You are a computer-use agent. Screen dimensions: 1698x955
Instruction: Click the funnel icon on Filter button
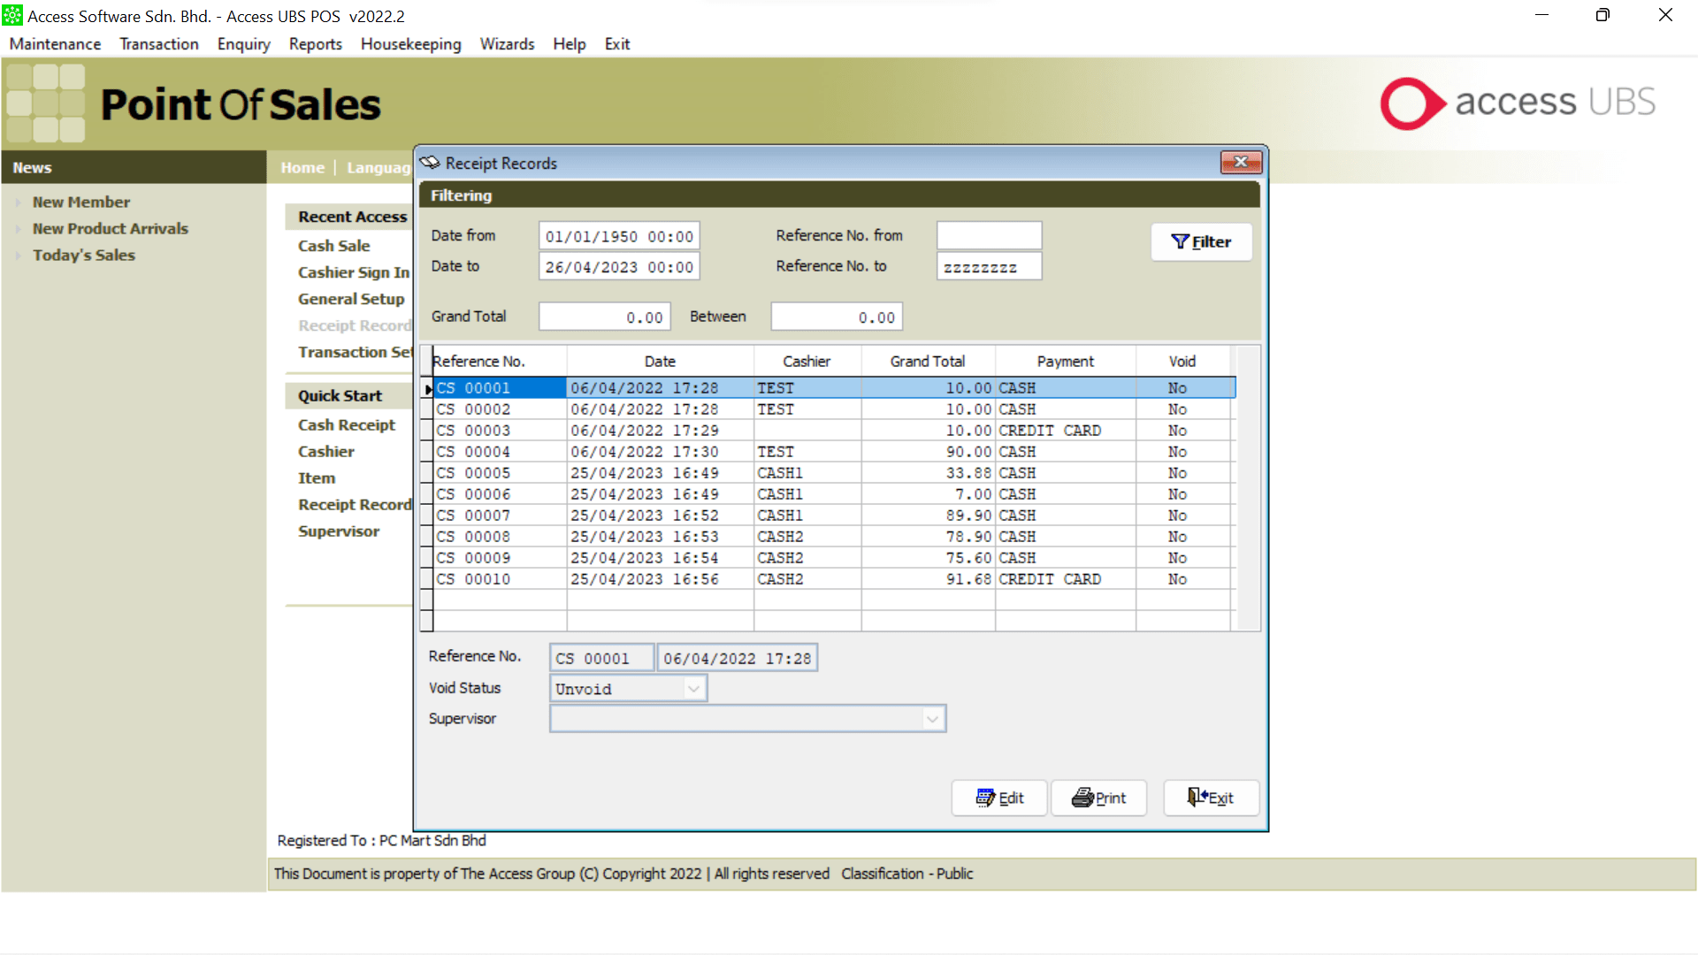pyautogui.click(x=1180, y=241)
